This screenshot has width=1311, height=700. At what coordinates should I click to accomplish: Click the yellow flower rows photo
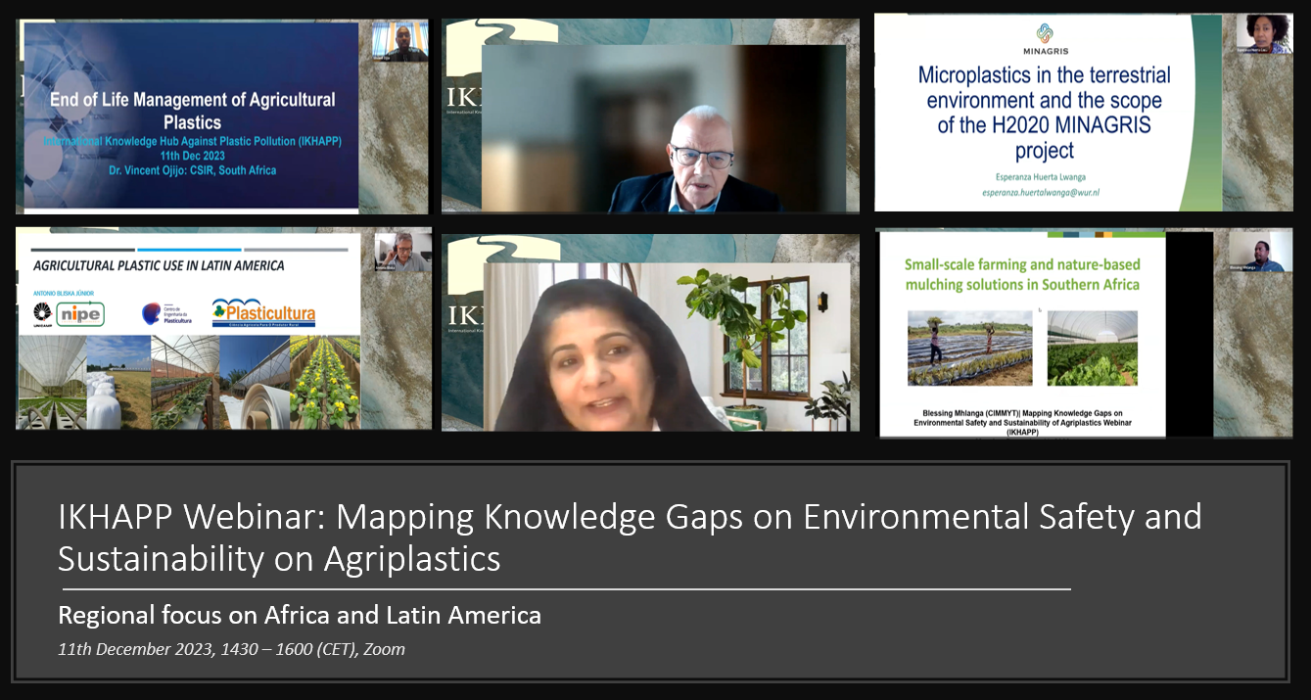324,382
